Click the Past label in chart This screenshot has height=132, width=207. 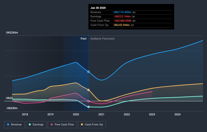coord(83,39)
